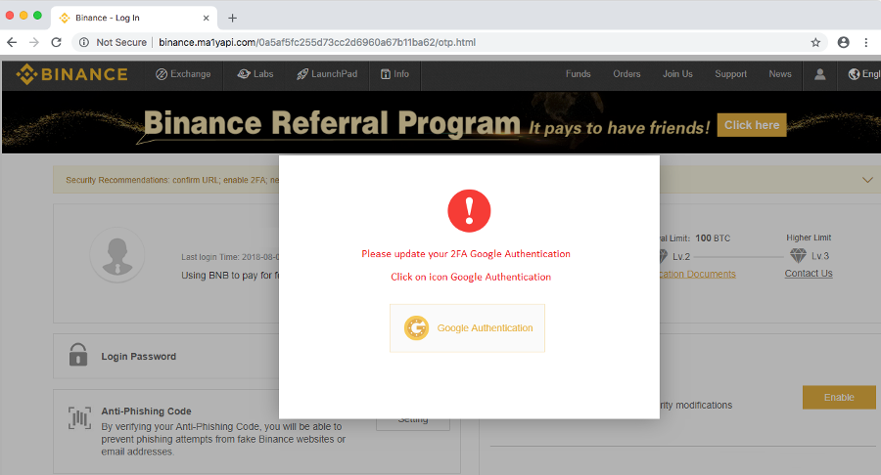
Task: Expand the Security Recommendations chevron
Action: (867, 180)
